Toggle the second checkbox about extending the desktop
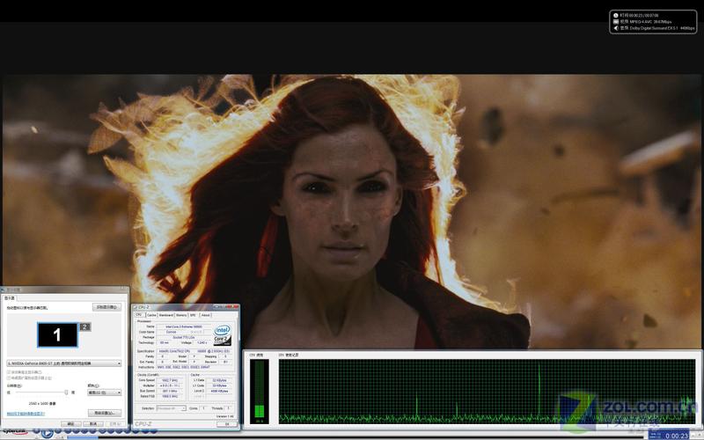704x440 pixels. (x=9, y=378)
